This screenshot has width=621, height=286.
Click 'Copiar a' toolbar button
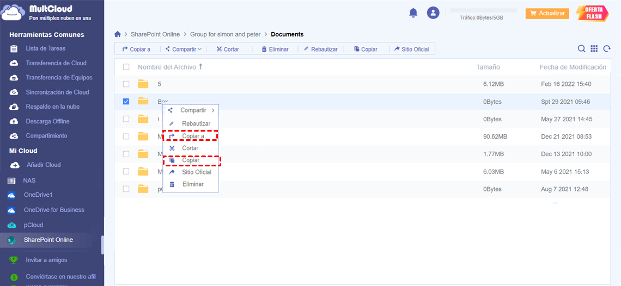[136, 49]
